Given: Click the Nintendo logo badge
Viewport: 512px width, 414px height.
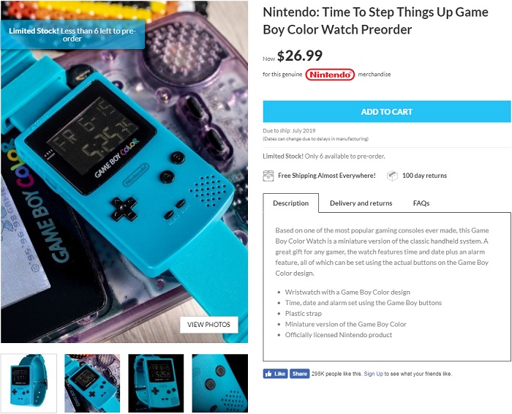Looking at the screenshot, I should [330, 75].
